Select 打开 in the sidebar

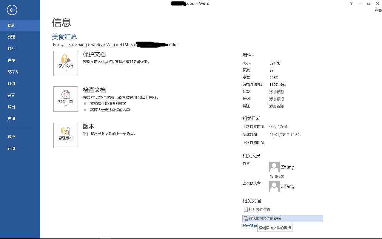point(20,49)
